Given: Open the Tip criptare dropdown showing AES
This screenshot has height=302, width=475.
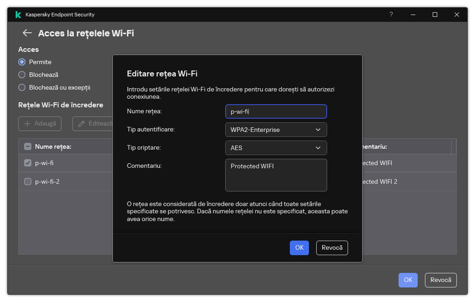Looking at the screenshot, I should coord(276,148).
